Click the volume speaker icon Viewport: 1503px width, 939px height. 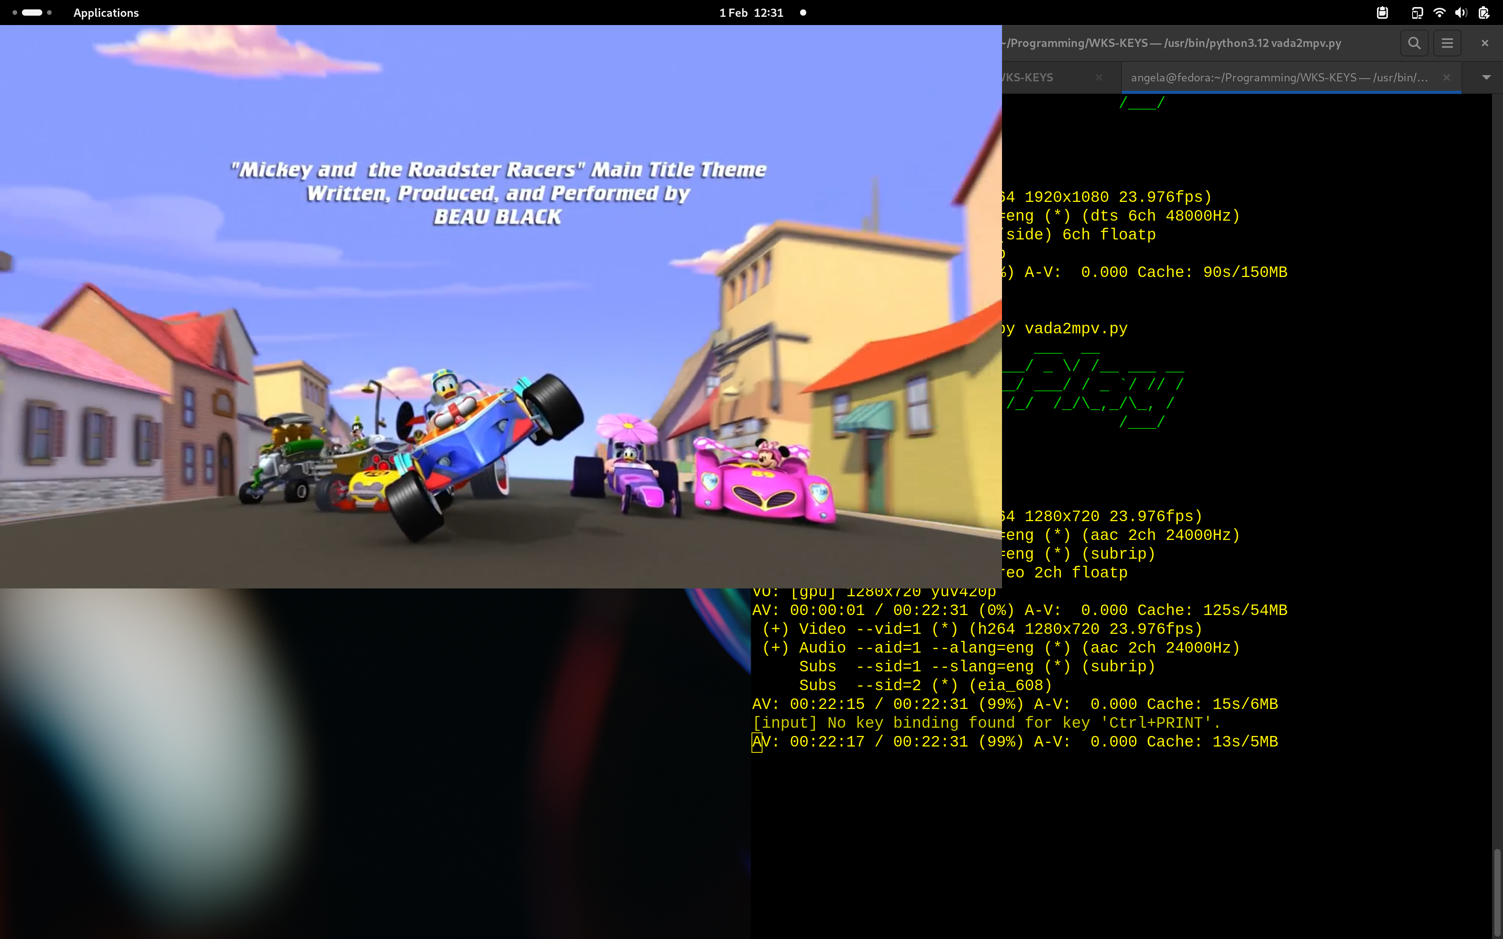[1461, 13]
